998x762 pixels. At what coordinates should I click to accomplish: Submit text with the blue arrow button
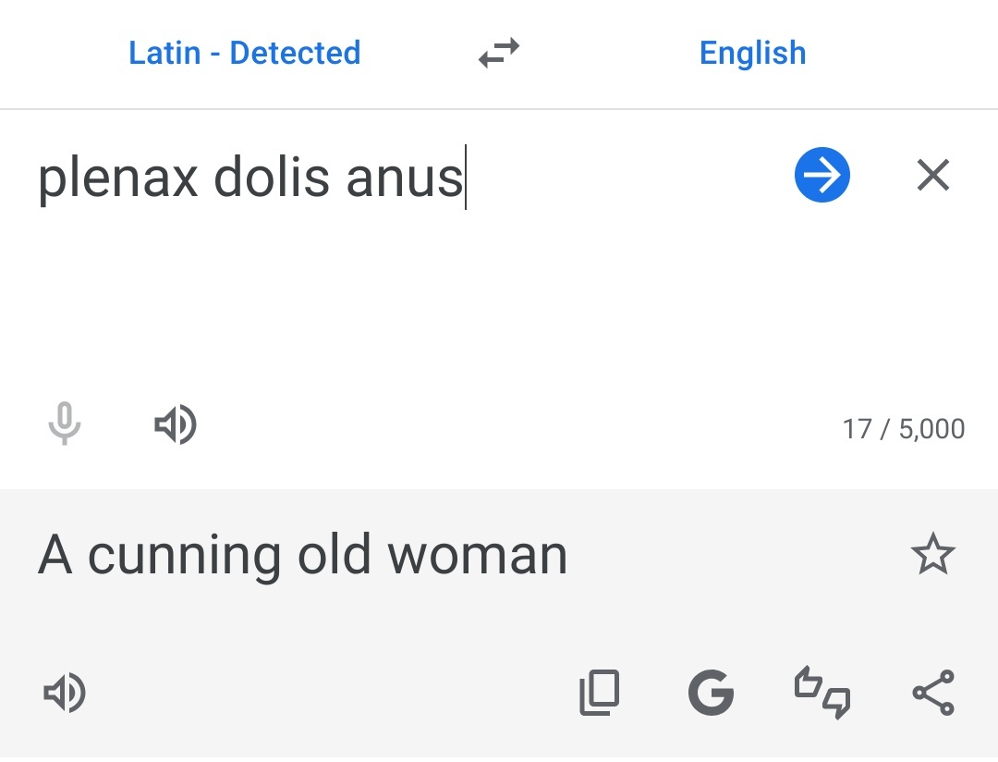pyautogui.click(x=822, y=175)
